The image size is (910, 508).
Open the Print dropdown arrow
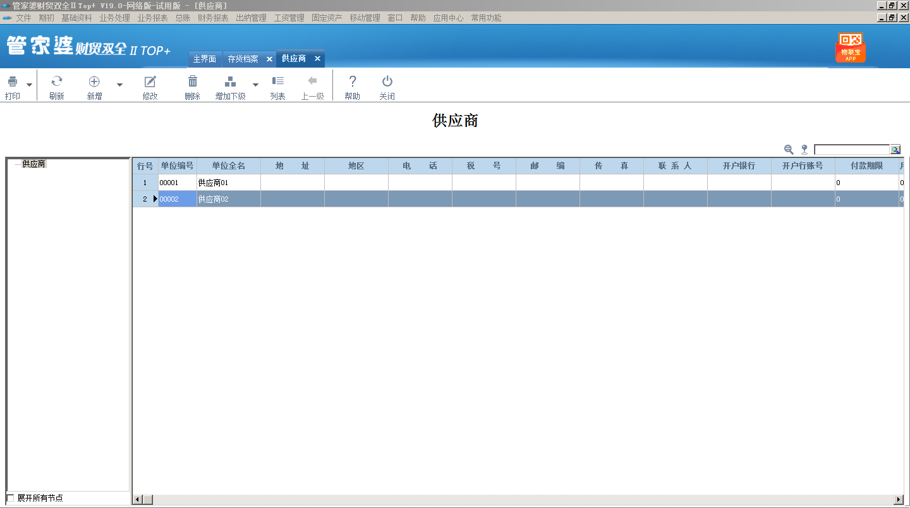point(29,84)
